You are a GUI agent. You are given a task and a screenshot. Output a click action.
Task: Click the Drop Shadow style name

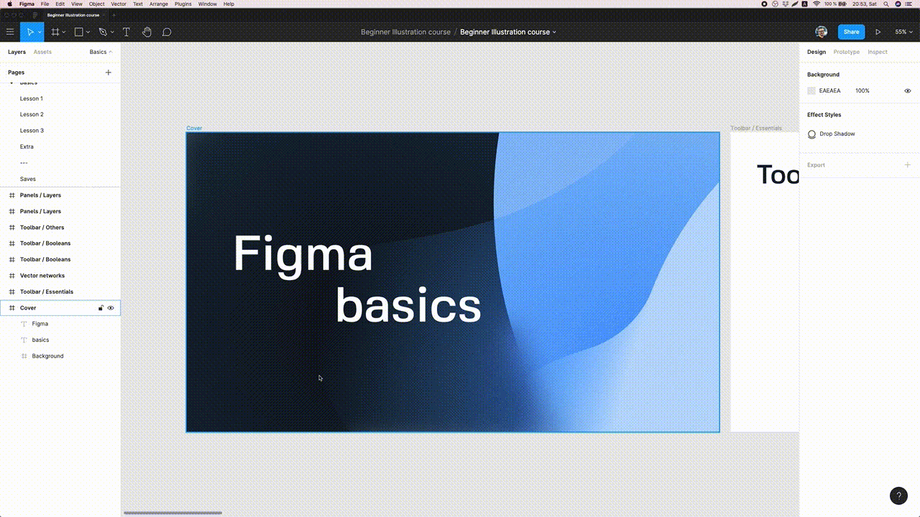point(837,134)
